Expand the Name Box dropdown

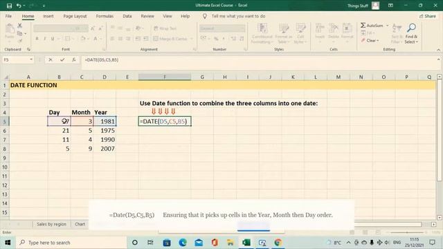[31, 59]
